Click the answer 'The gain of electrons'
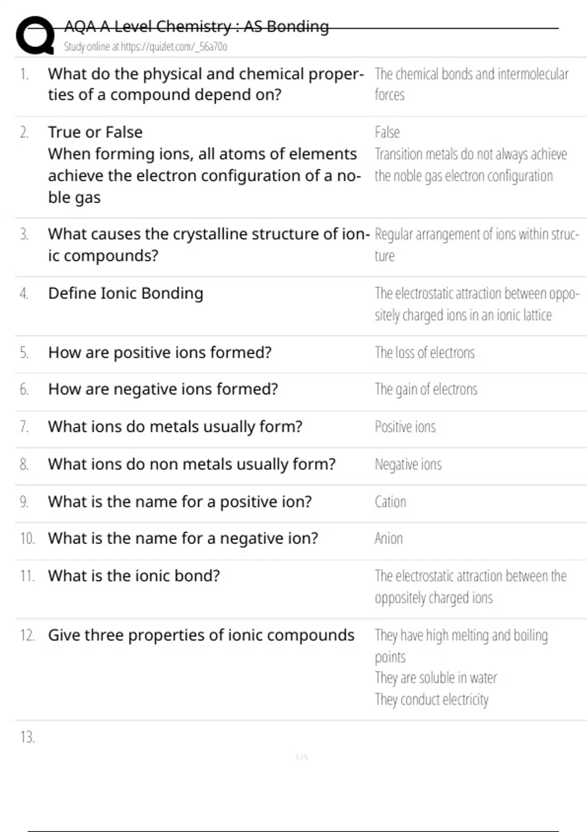Viewport: 587px width, 832px height. click(x=426, y=390)
